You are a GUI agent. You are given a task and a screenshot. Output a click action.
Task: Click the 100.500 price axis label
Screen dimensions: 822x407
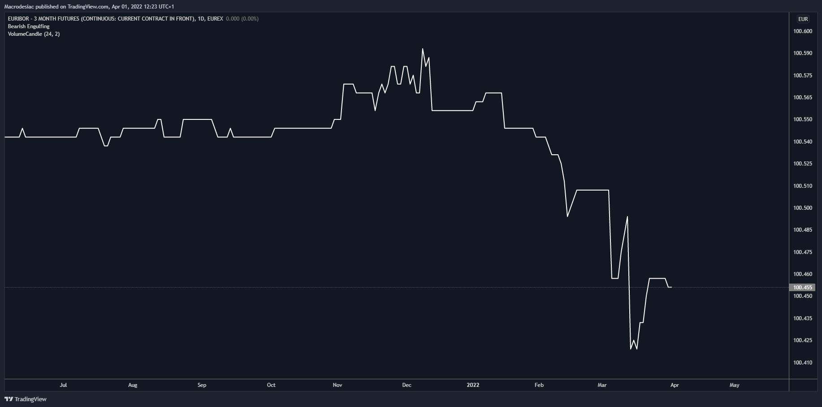pyautogui.click(x=802, y=208)
